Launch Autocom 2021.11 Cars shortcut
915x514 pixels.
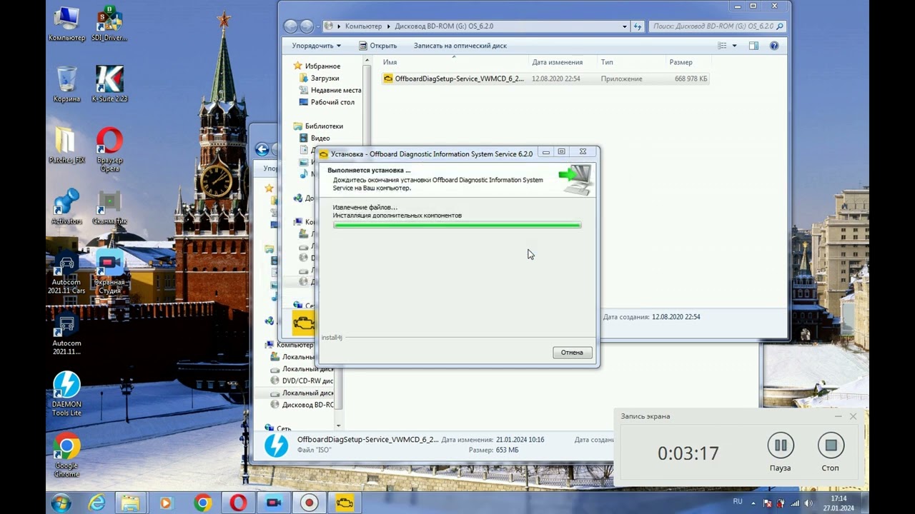click(x=68, y=273)
